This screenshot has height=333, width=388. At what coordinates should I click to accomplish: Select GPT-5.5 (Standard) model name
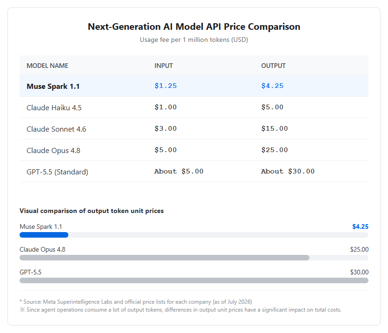coord(57,172)
